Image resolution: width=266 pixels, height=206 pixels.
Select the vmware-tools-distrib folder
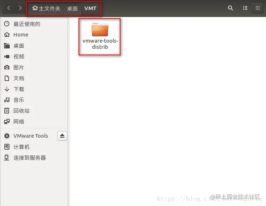click(100, 36)
